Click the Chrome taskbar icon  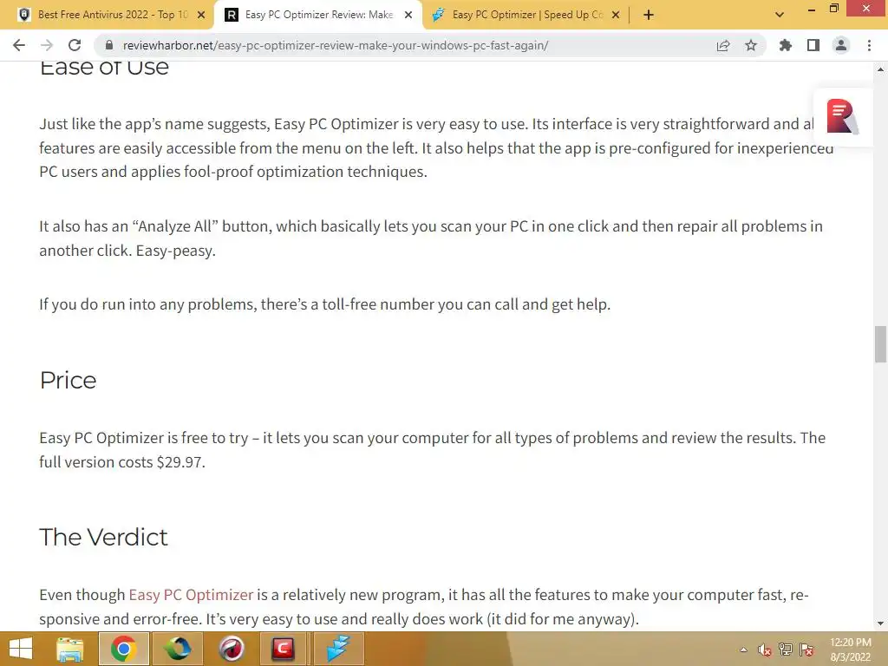click(x=123, y=649)
